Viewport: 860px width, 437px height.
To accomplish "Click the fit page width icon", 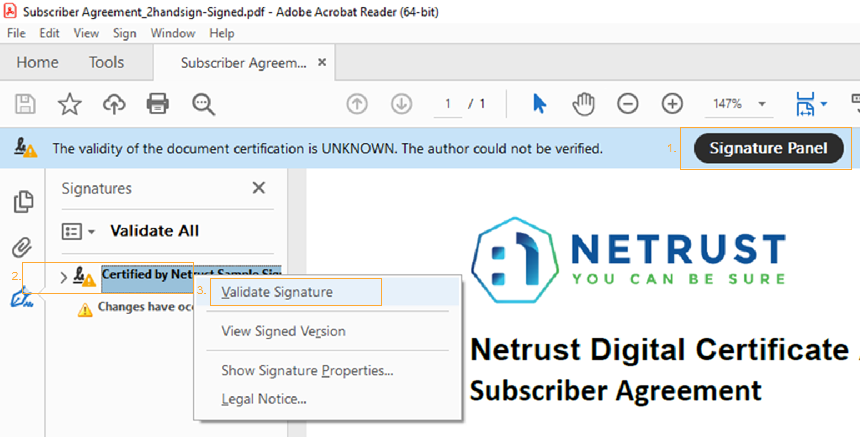I will point(806,104).
